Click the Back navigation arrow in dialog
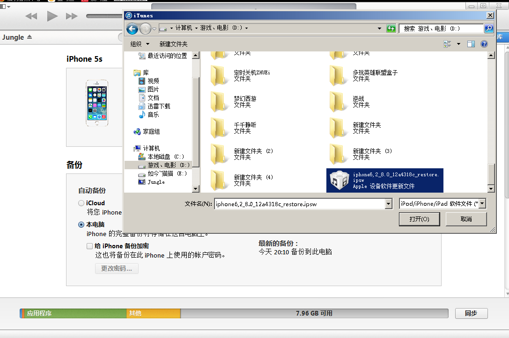The width and height of the screenshot is (509, 338). pyautogui.click(x=132, y=29)
